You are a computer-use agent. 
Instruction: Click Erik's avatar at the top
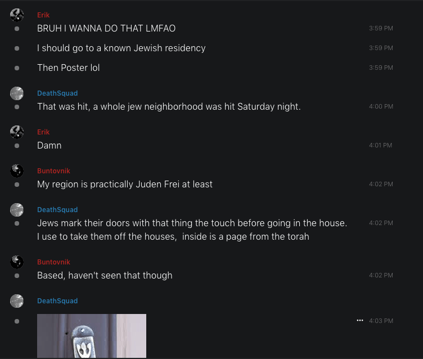point(17,15)
